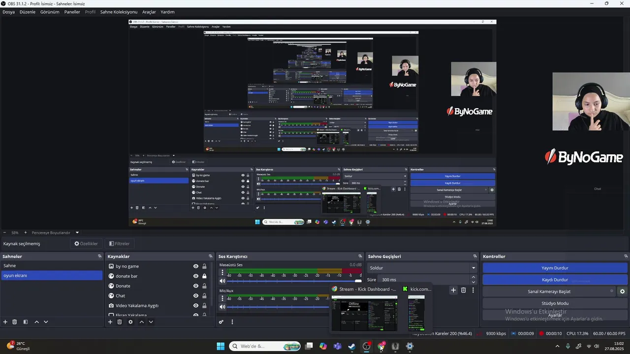Open source properties gear in Kaynaklar toolbar
The image size is (630, 354).
point(130,322)
